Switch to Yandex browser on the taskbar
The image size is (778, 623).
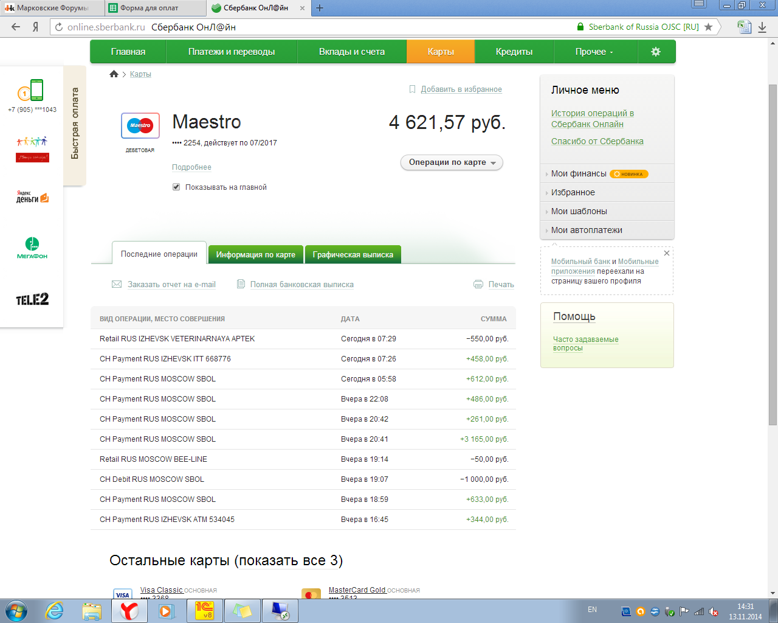129,611
